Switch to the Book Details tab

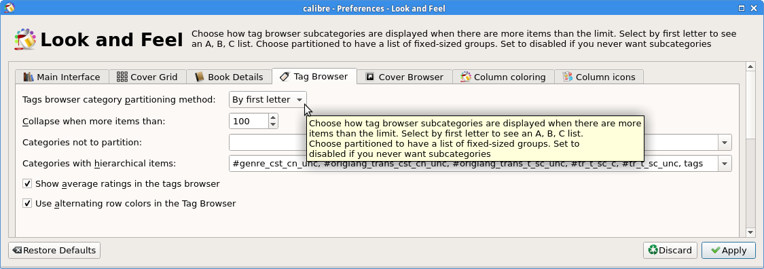click(229, 77)
